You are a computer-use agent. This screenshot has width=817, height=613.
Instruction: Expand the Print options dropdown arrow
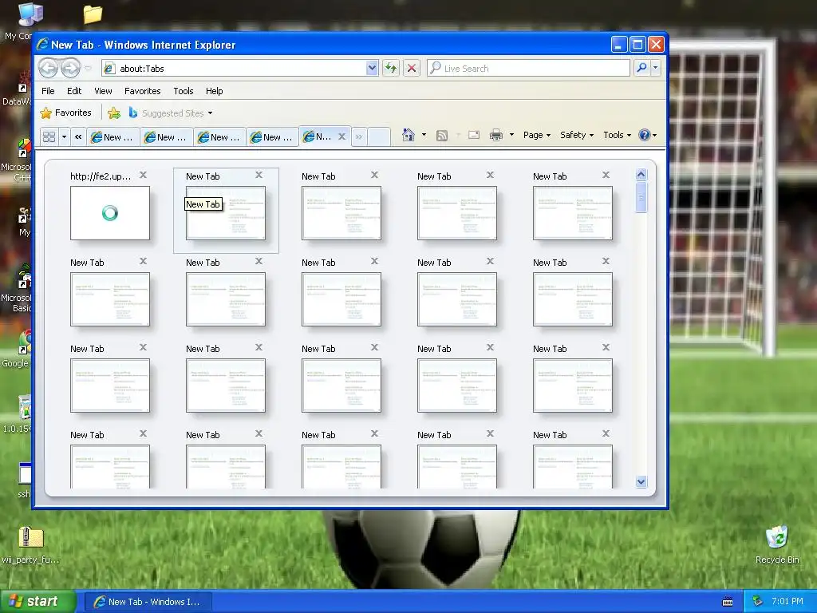[511, 135]
